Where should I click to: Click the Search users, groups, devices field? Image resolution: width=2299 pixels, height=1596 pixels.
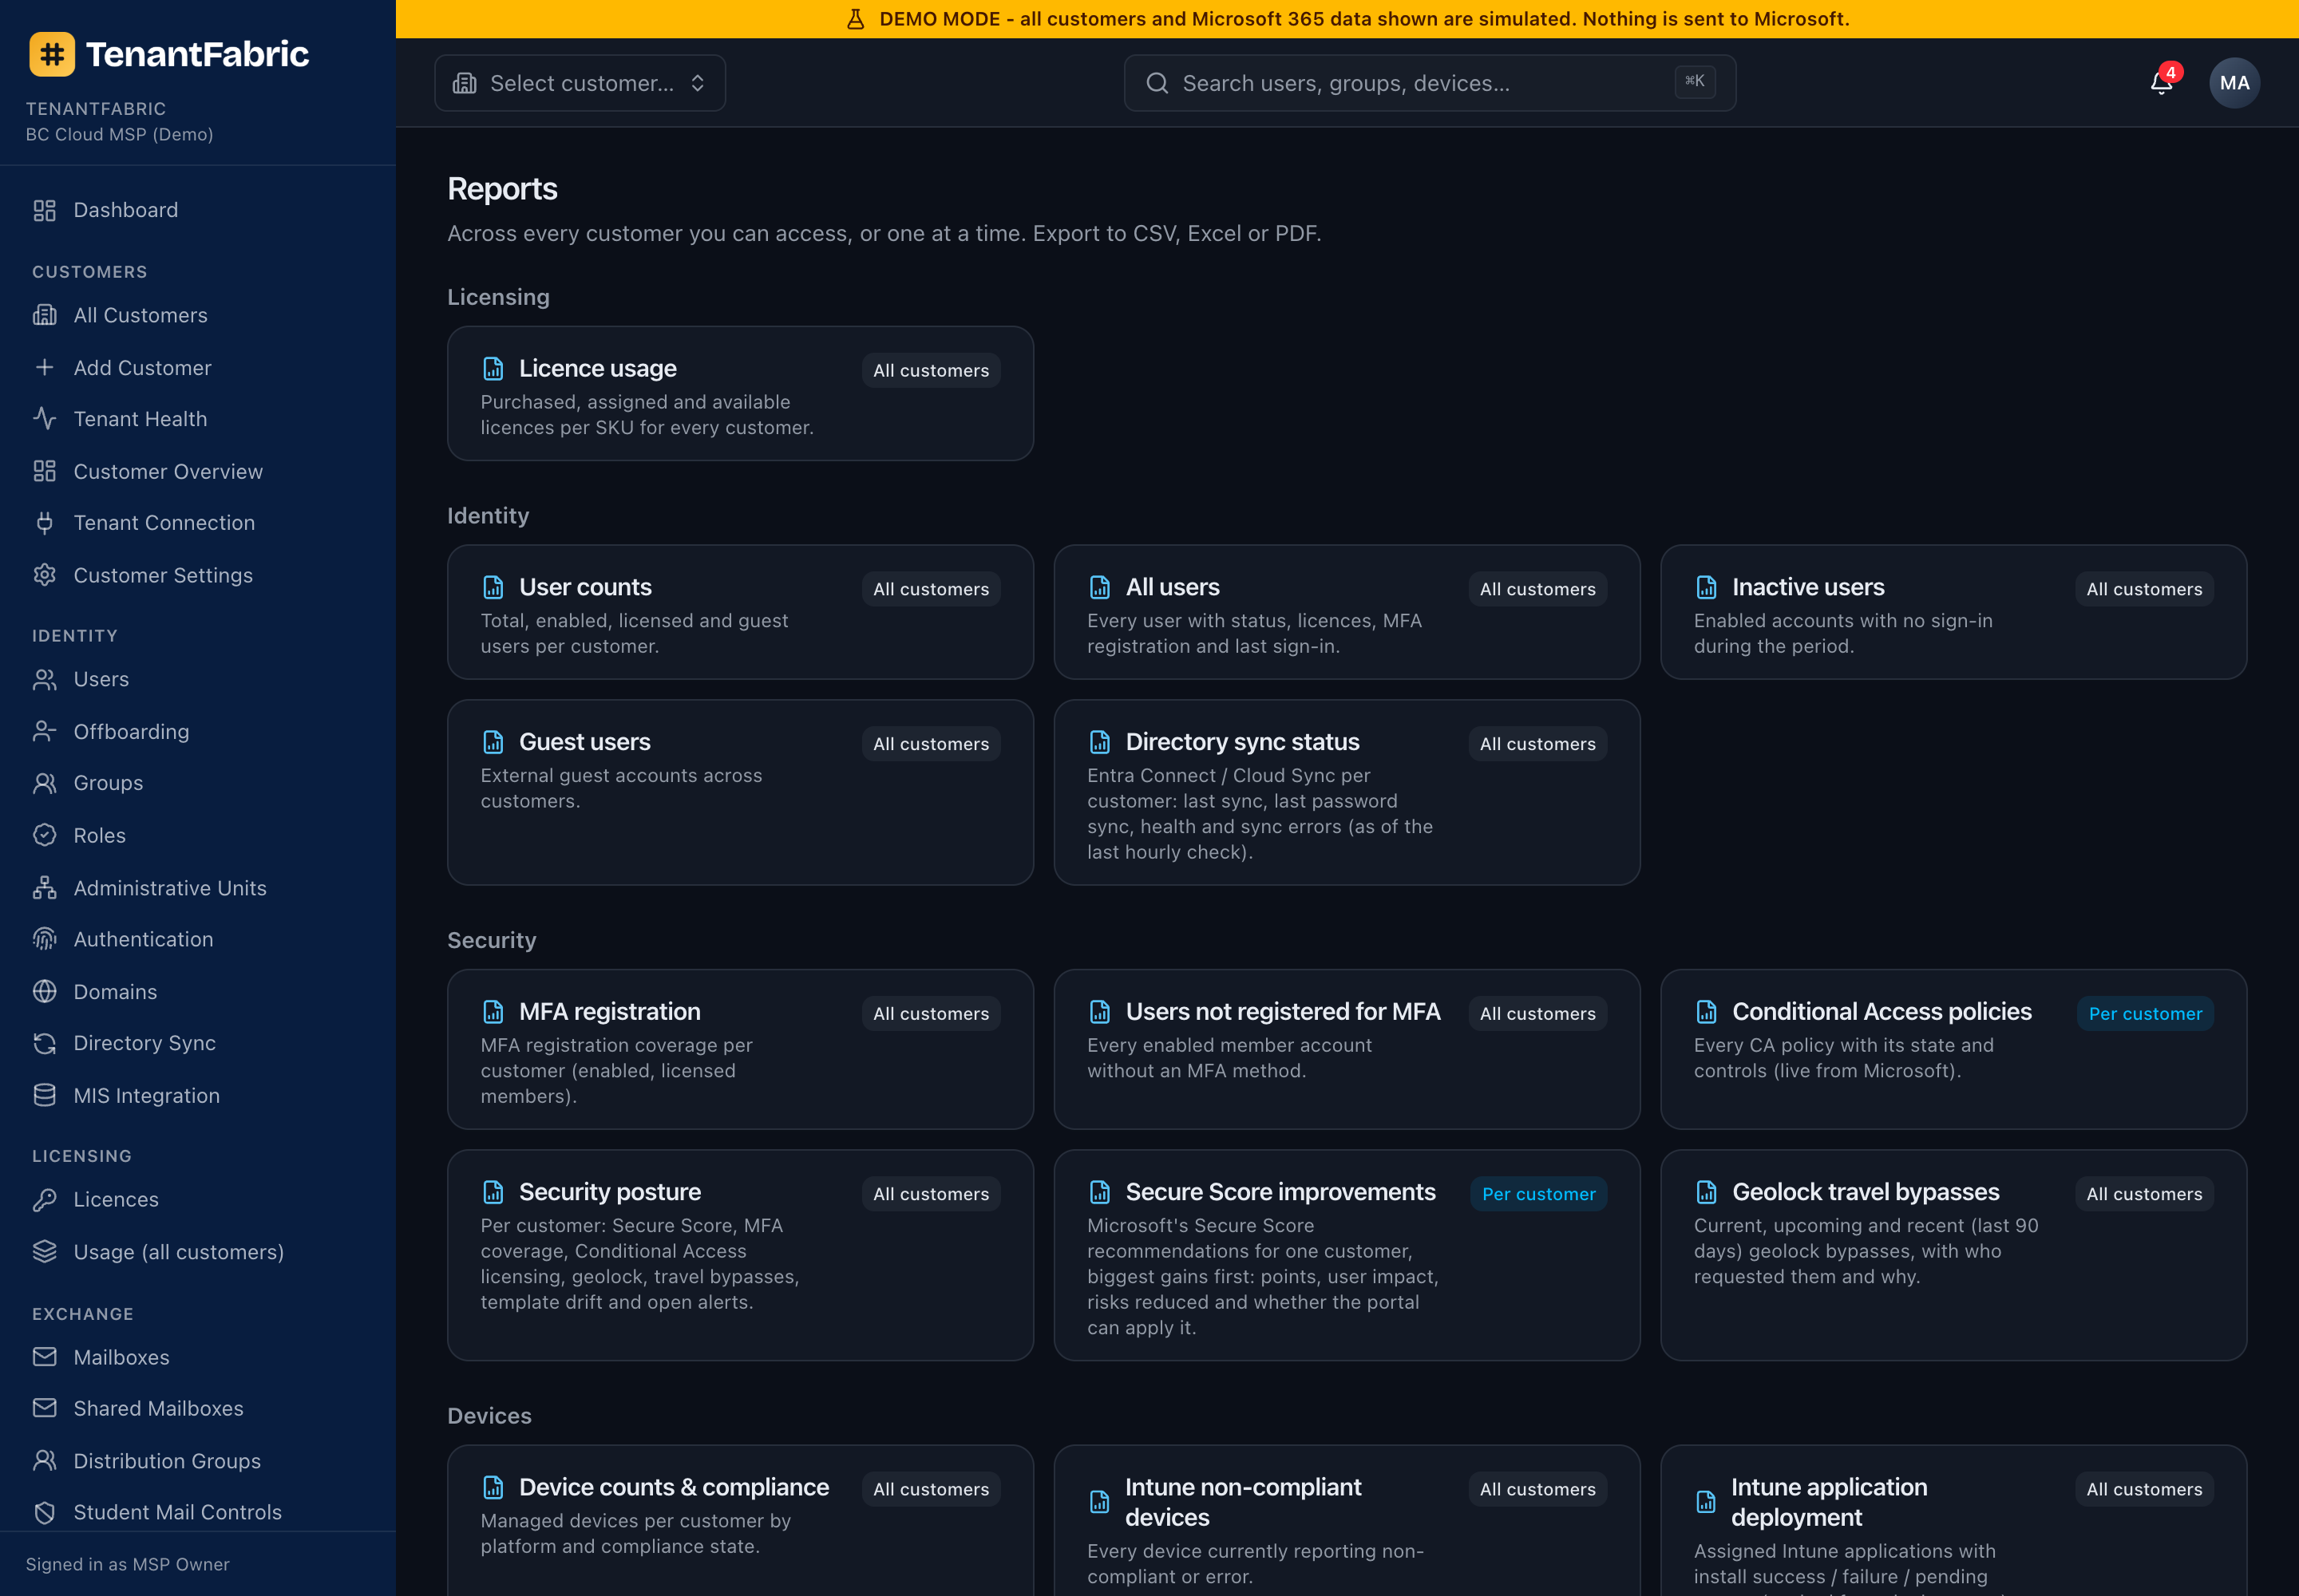pyautogui.click(x=1430, y=83)
